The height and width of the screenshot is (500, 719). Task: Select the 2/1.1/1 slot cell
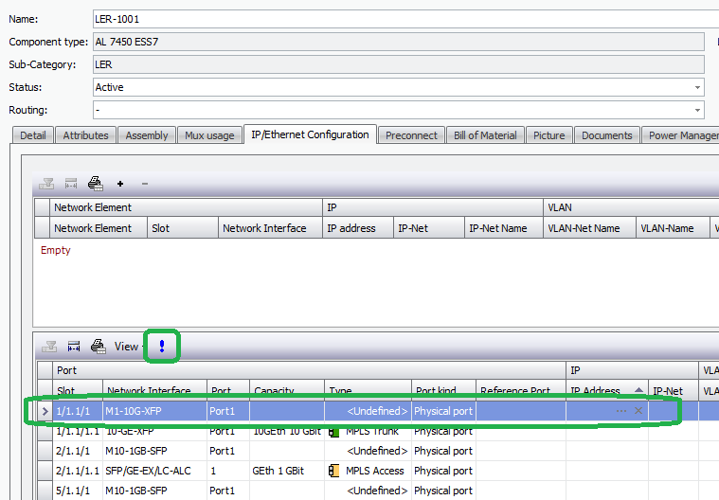point(77,451)
